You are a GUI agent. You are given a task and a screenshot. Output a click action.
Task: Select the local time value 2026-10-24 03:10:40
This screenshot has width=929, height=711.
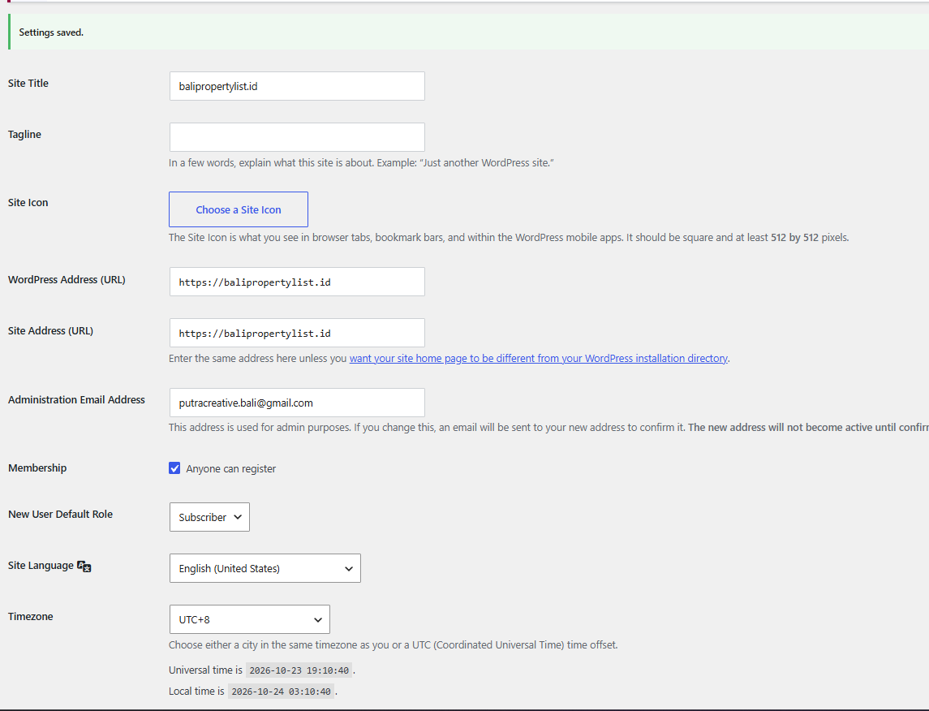point(281,692)
